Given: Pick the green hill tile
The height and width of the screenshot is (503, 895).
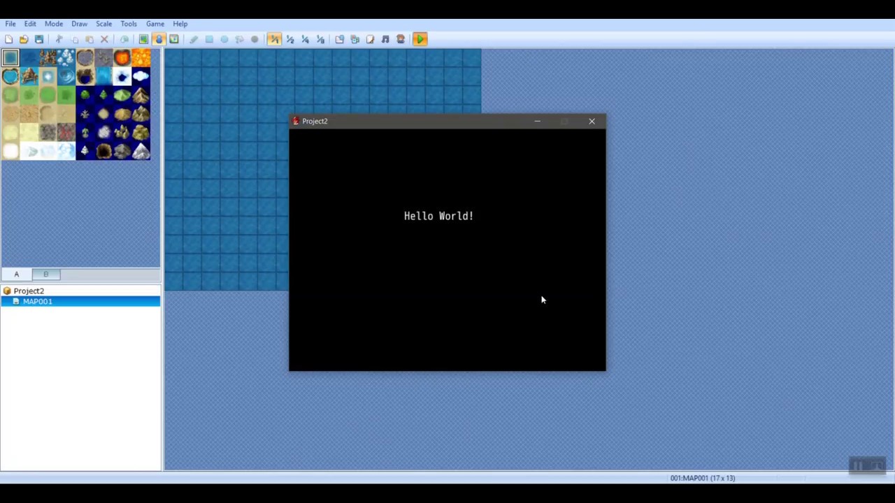Looking at the screenshot, I should coord(122,95).
